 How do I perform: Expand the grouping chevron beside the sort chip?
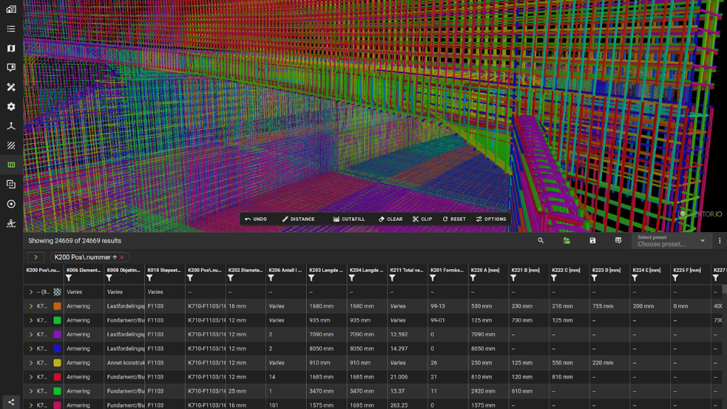pyautogui.click(x=35, y=257)
